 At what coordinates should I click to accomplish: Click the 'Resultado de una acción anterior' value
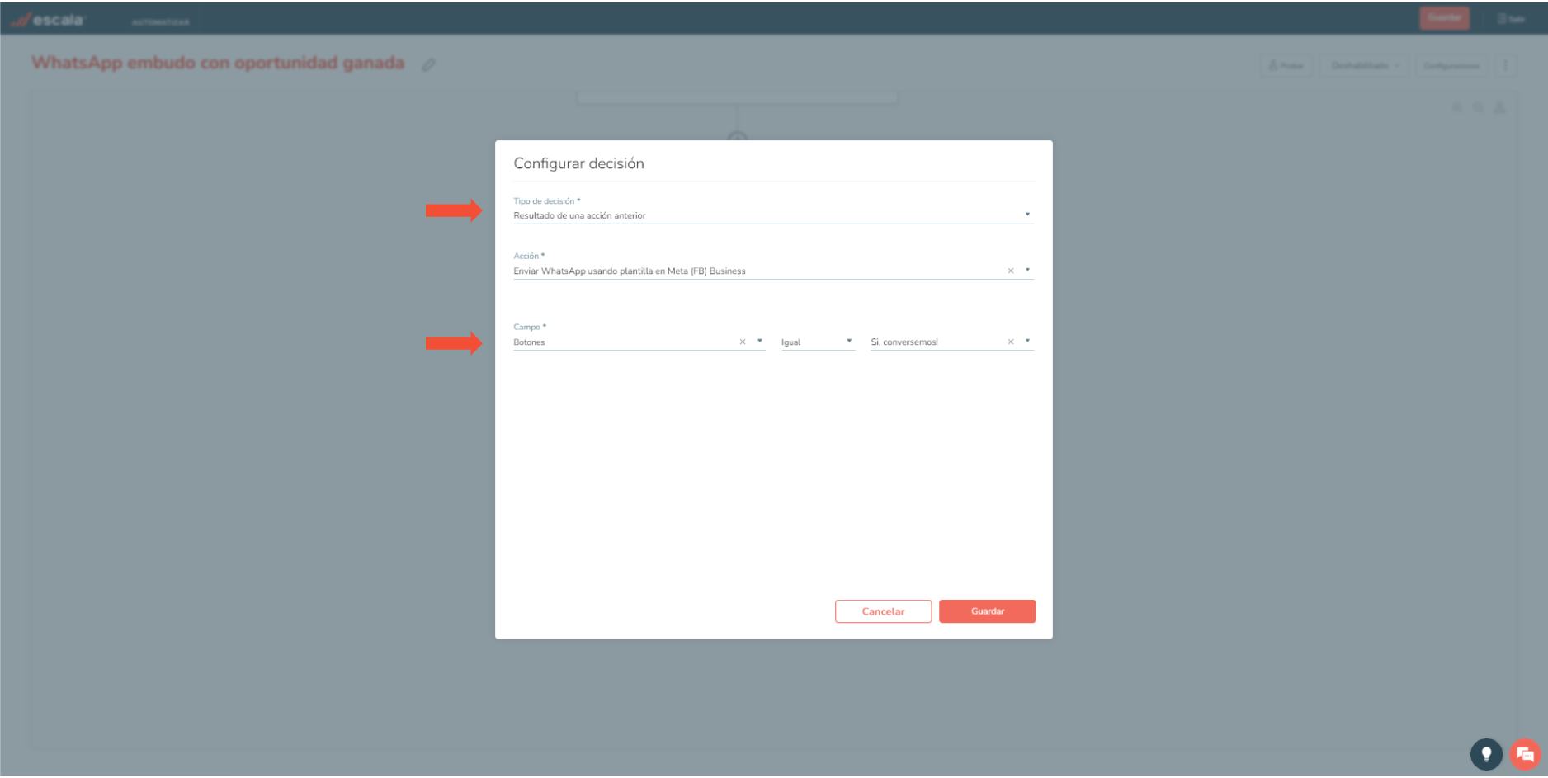(x=579, y=215)
